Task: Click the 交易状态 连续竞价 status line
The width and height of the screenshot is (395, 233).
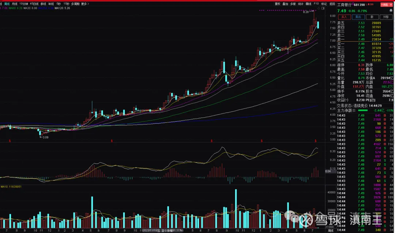Action: [360, 106]
